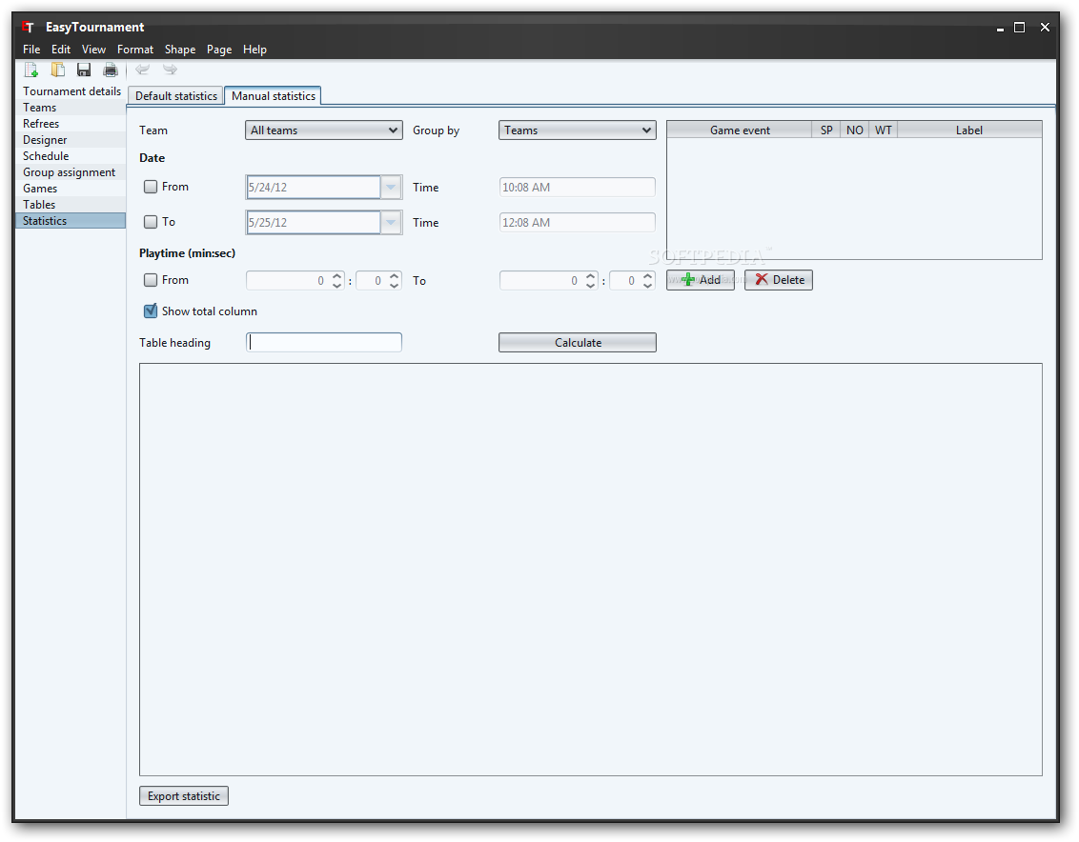This screenshot has width=1079, height=842.
Task: Click the Open file toolbar icon
Action: (x=58, y=70)
